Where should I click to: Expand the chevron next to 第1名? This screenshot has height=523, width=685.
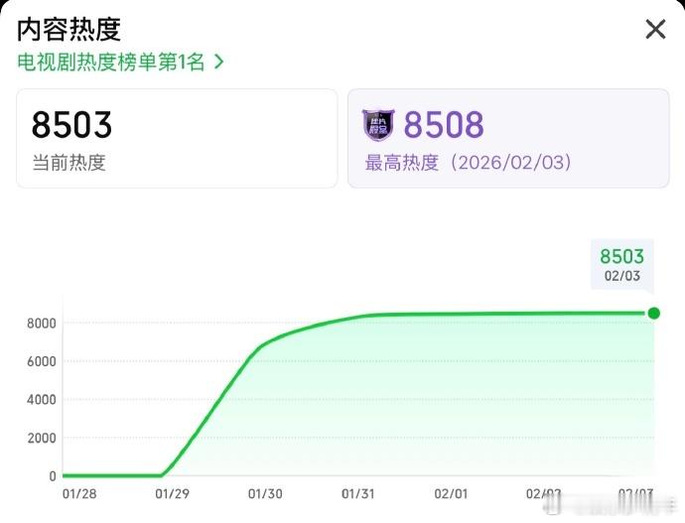click(x=218, y=62)
